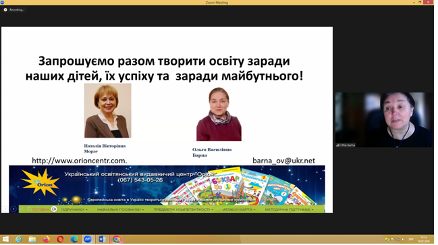Switch to Microsoft Edge in the taskbar
The width and height of the screenshot is (438, 245).
(x=74, y=240)
